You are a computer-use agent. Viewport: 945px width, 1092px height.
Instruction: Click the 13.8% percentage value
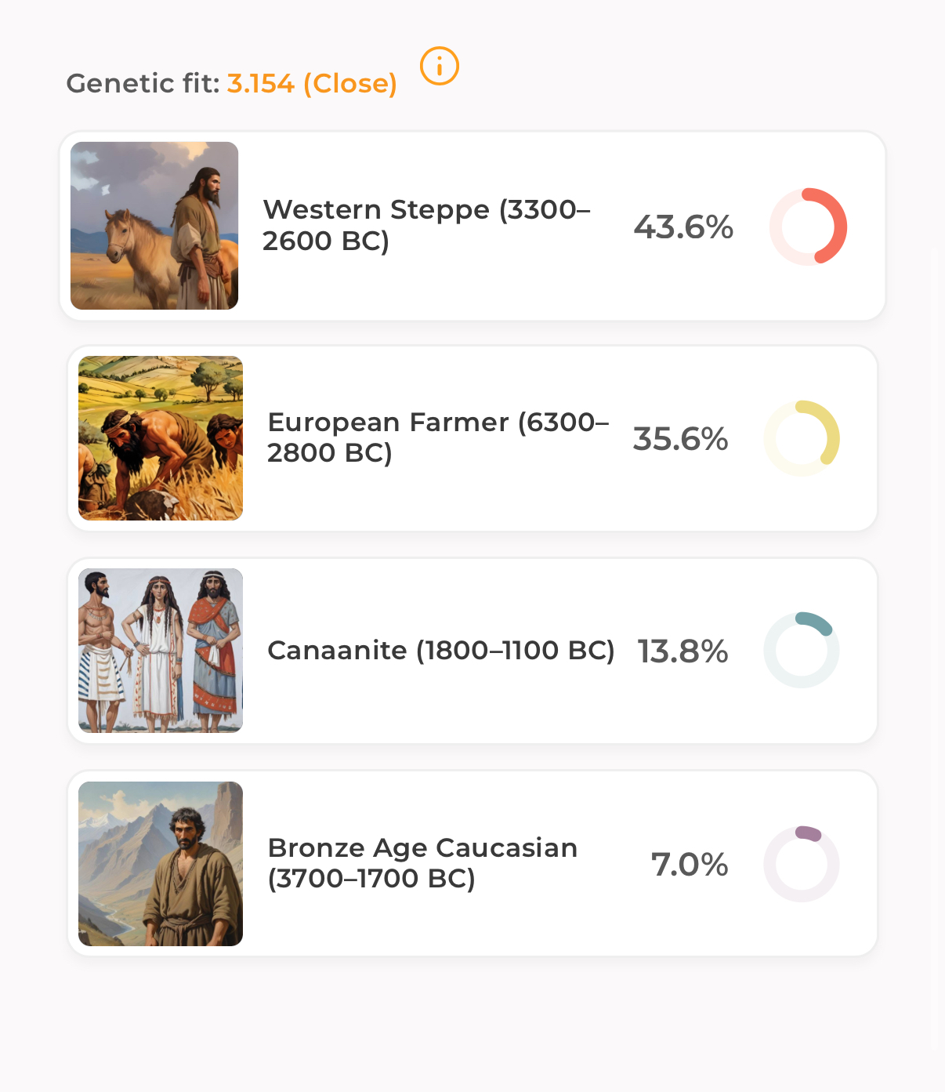(682, 651)
